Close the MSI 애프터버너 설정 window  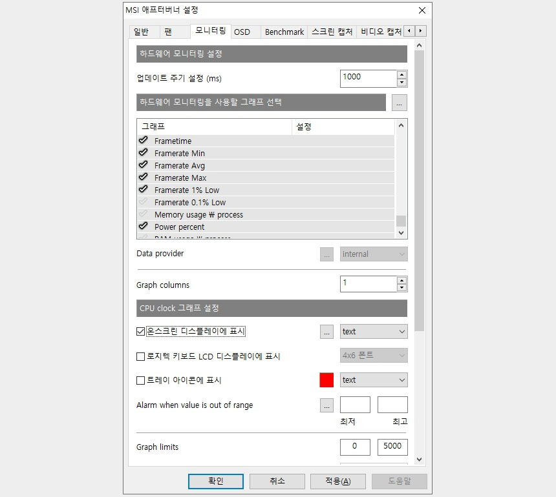[422, 10]
